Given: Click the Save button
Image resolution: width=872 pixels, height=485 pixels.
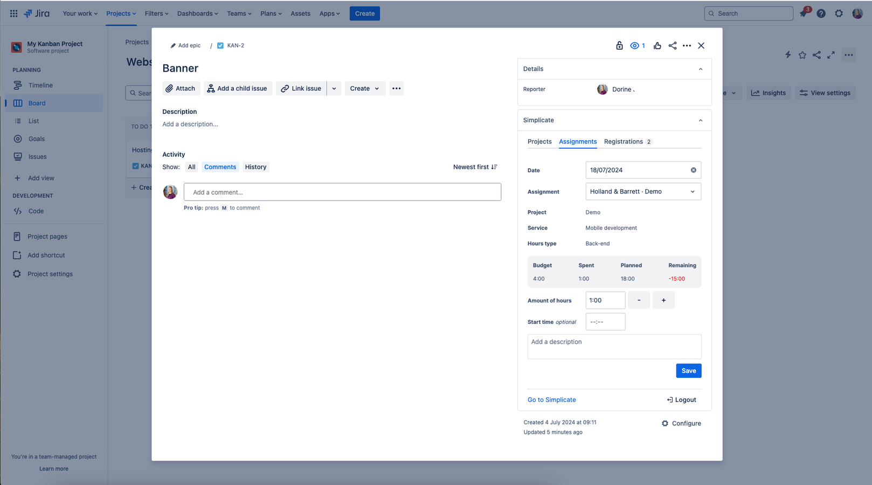Looking at the screenshot, I should pos(689,371).
